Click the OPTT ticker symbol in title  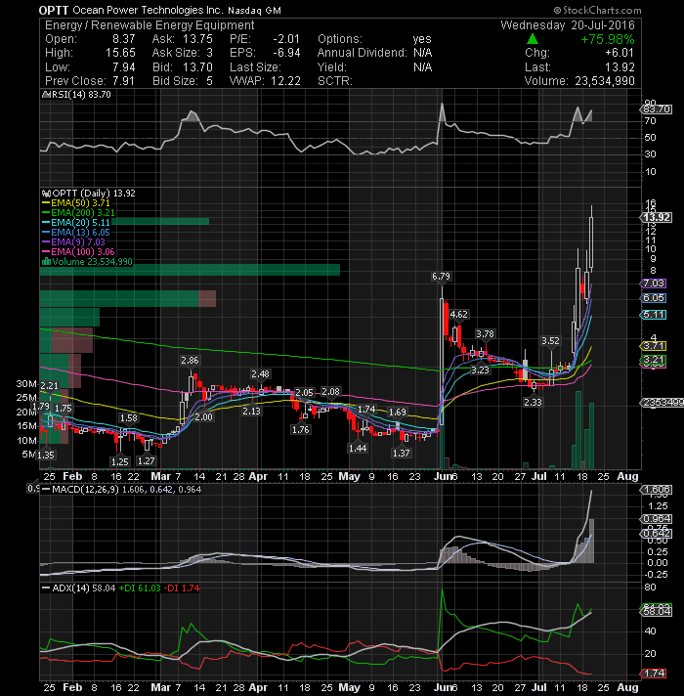click(53, 10)
